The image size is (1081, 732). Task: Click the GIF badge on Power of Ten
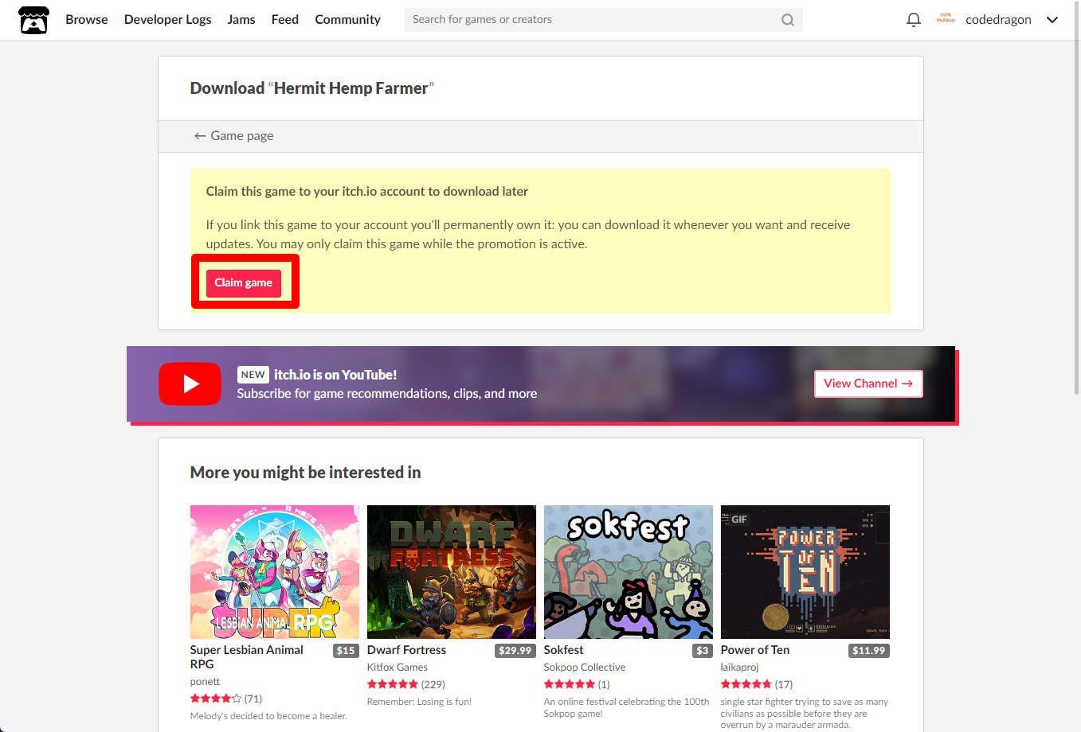click(739, 520)
